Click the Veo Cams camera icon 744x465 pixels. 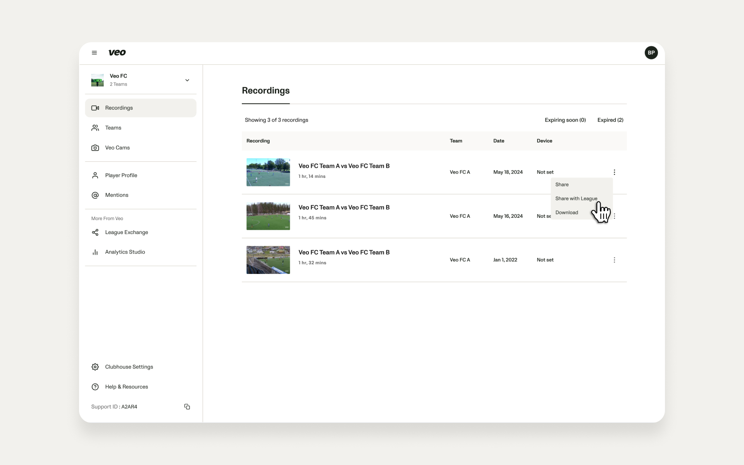coord(95,148)
